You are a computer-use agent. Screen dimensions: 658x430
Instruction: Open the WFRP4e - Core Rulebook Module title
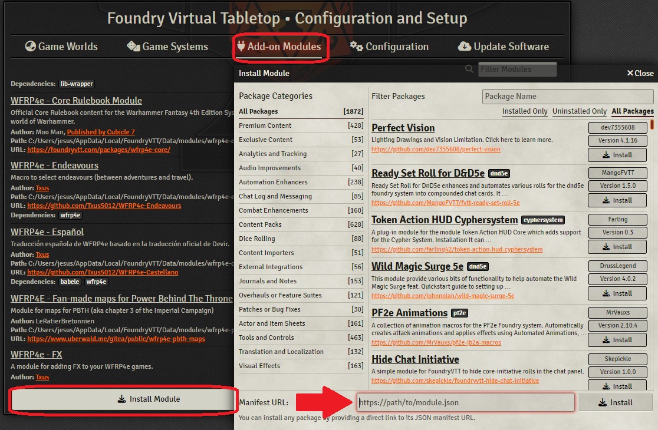point(77,101)
